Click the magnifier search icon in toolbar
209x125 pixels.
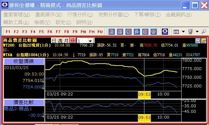click(204, 31)
